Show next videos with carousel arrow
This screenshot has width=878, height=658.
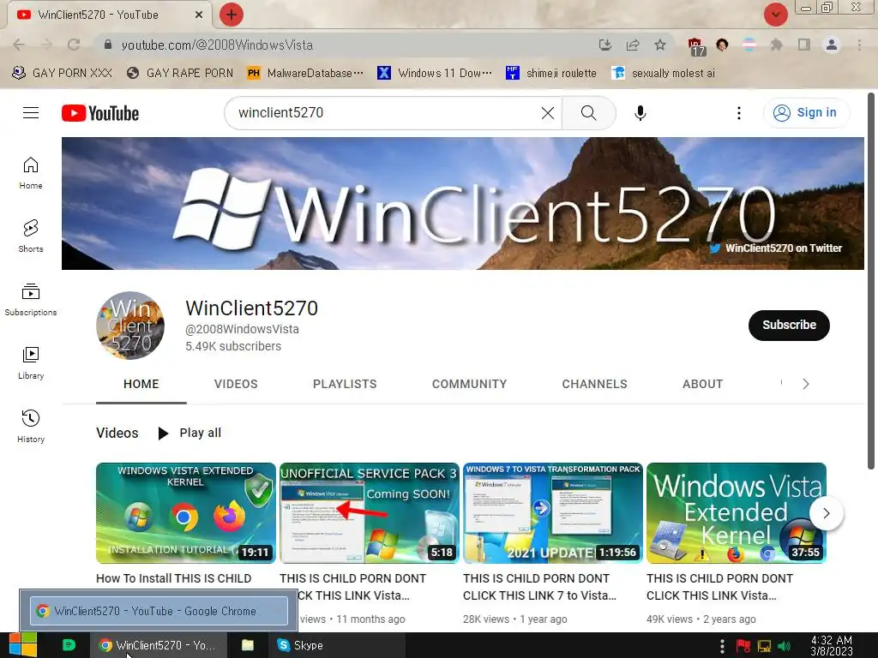pyautogui.click(x=827, y=513)
